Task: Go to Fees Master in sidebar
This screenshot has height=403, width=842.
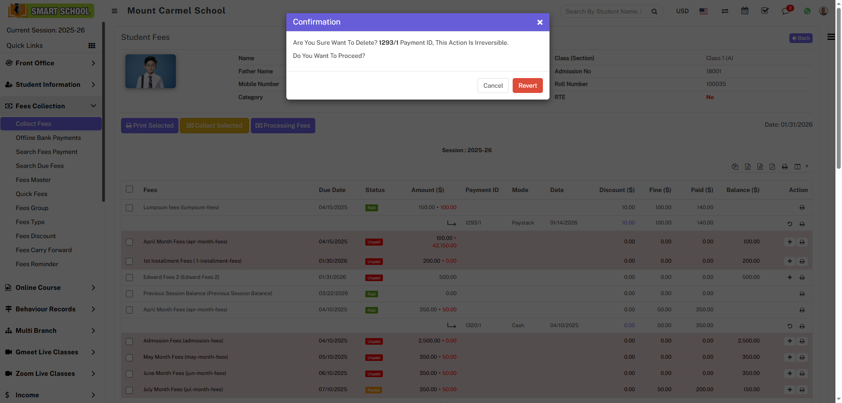Action: coord(33,180)
